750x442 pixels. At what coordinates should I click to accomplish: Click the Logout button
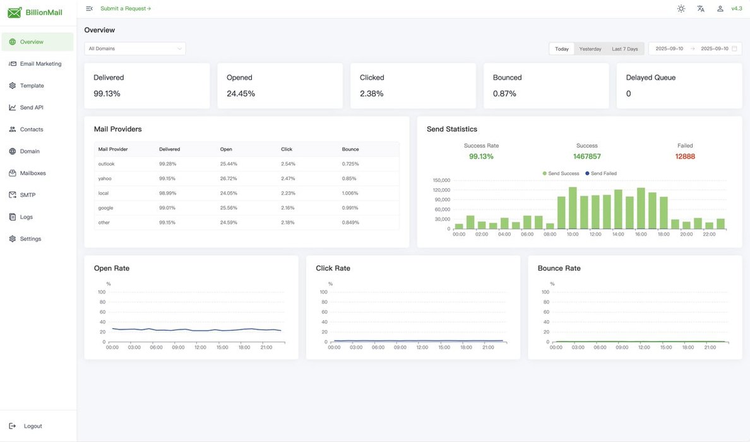coord(27,426)
